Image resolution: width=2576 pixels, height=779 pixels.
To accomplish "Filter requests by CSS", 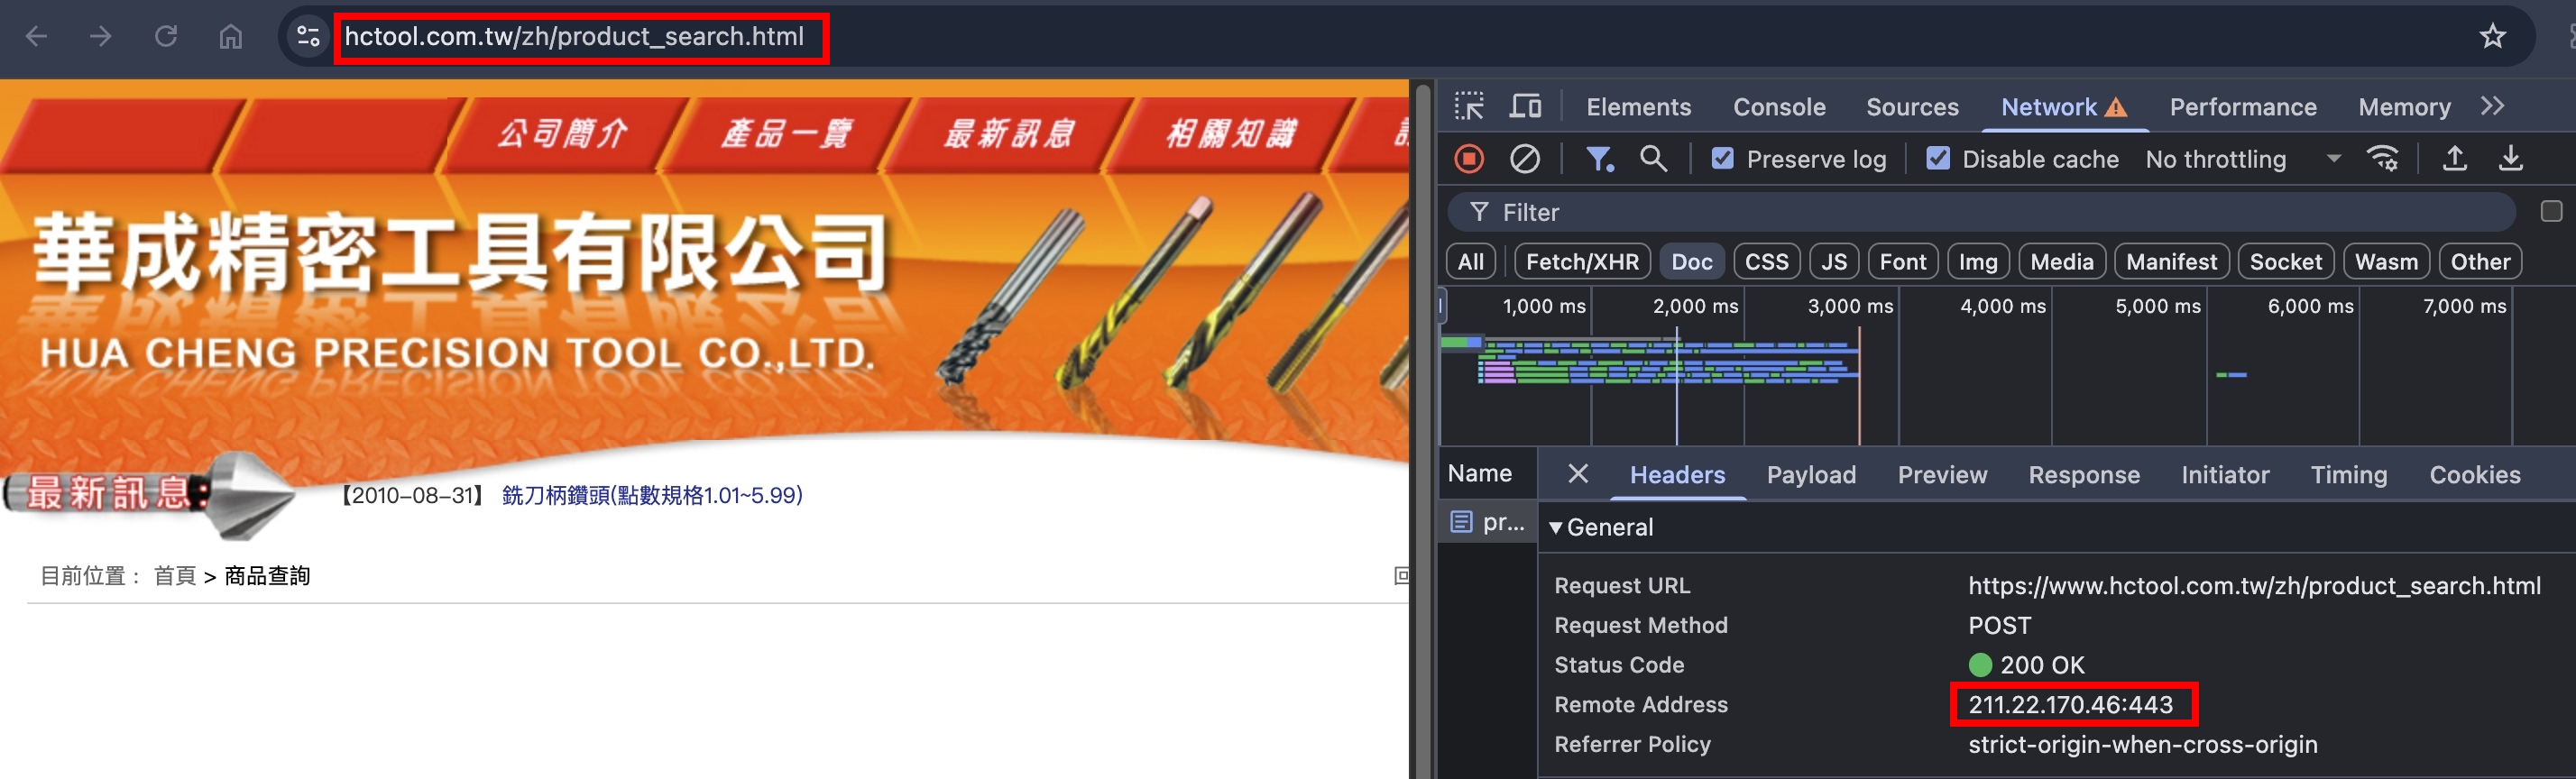I will click(x=1767, y=262).
